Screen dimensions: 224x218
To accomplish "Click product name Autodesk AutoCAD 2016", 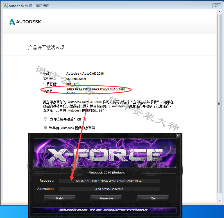I will coord(85,74).
